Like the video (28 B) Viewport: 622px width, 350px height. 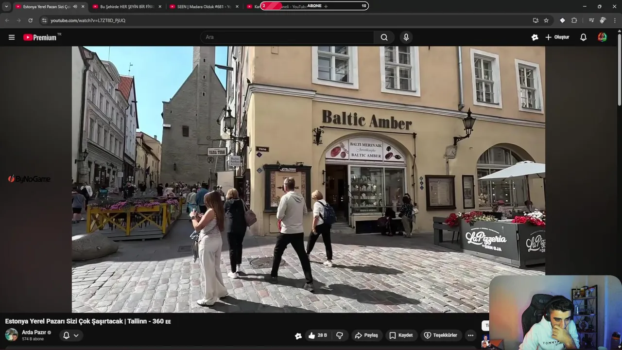tap(318, 335)
